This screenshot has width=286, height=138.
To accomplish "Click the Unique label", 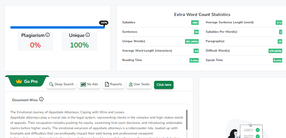I will (x=77, y=35).
